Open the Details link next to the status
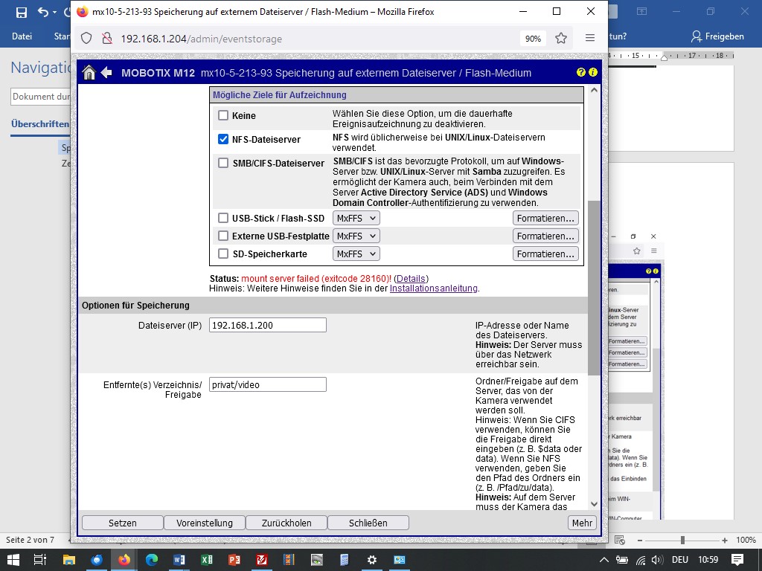The width and height of the screenshot is (762, 571). pos(411,279)
